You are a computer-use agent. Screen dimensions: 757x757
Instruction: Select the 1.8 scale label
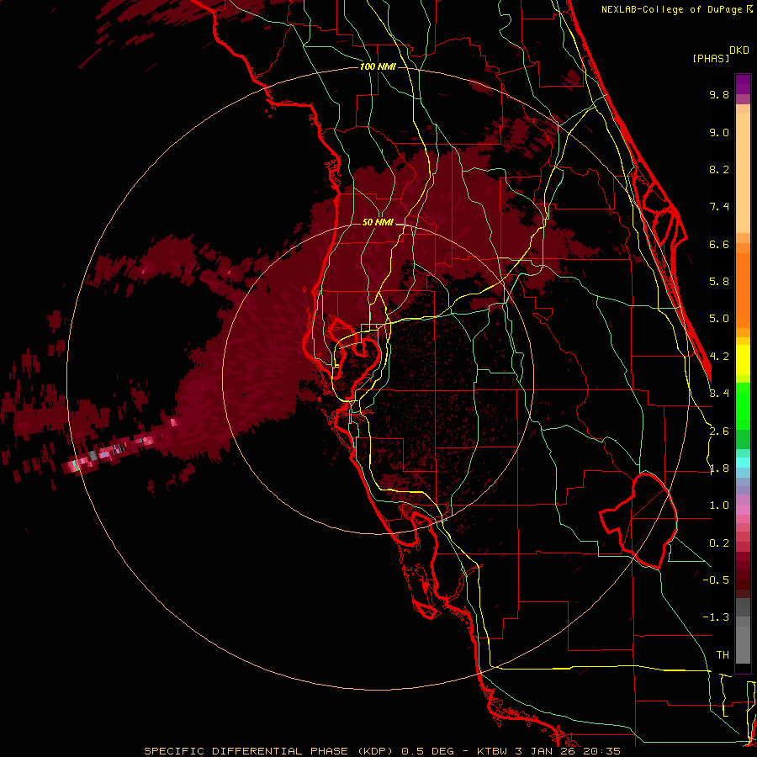click(x=719, y=468)
